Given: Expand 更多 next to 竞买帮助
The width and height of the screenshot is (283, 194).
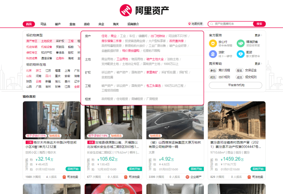Looking at the screenshot, I should 258,64.
